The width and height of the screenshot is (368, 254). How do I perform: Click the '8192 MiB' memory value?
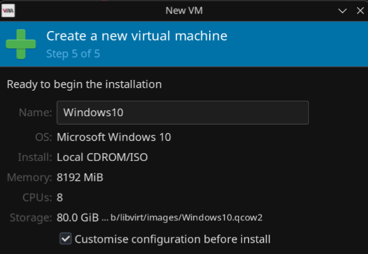pos(80,177)
